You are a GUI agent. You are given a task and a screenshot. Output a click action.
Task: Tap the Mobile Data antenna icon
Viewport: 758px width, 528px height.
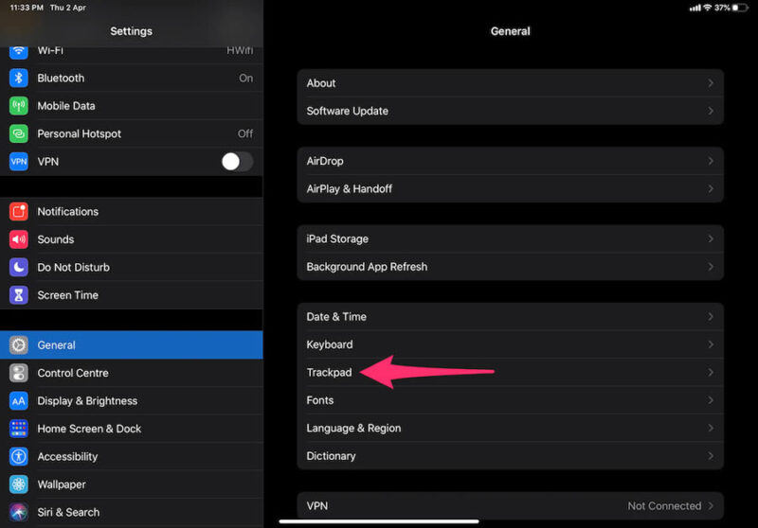pos(19,106)
